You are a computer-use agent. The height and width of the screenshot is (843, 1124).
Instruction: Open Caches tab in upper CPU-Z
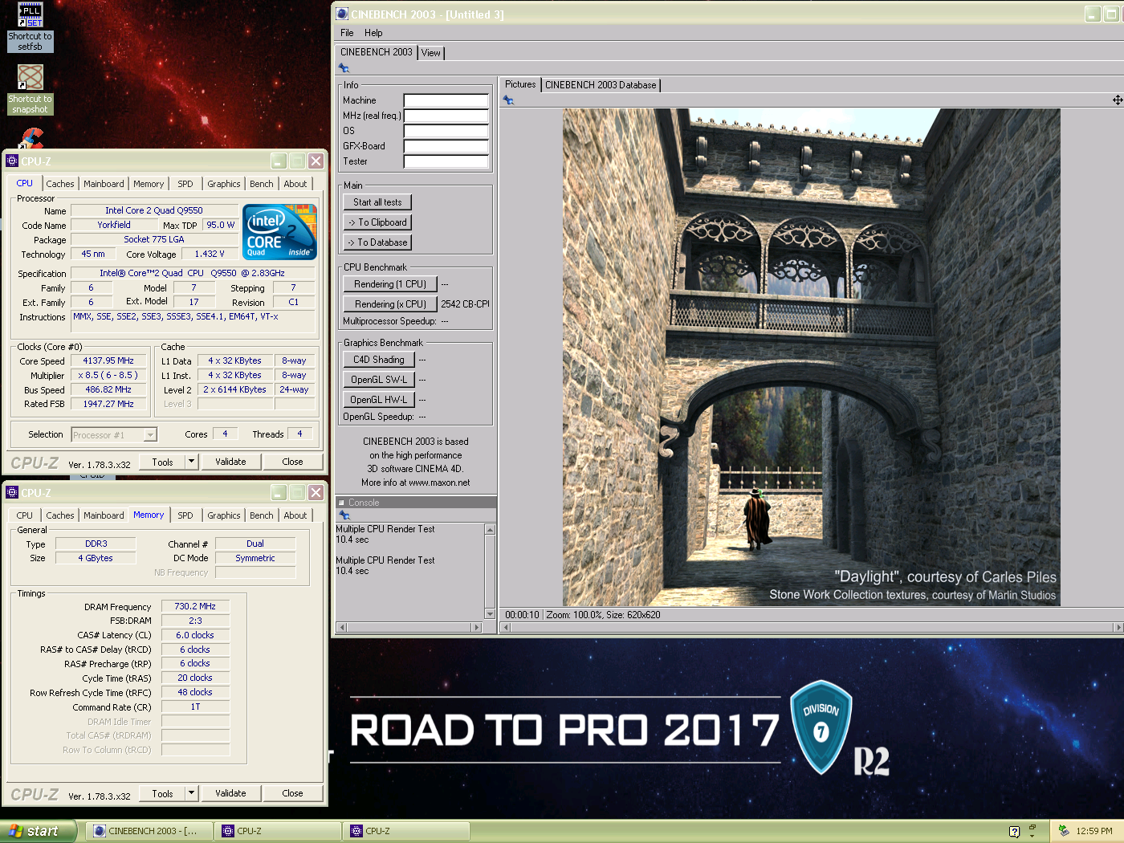60,184
